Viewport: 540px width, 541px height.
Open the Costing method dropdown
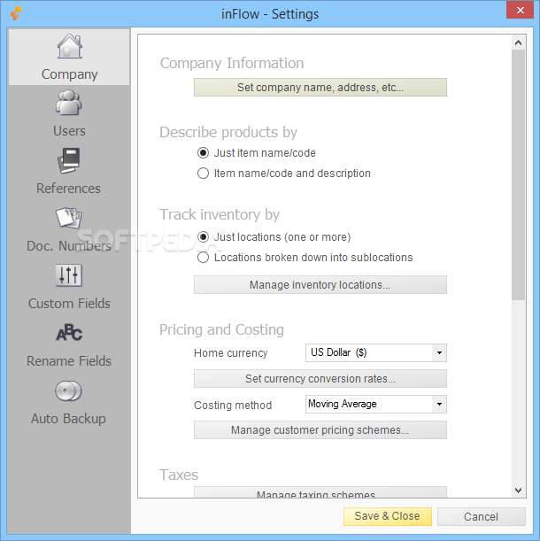439,404
